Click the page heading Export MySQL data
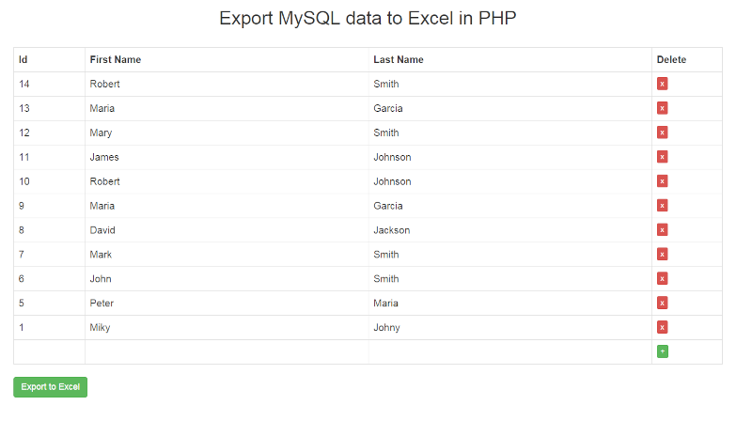The image size is (752, 421). [x=368, y=18]
